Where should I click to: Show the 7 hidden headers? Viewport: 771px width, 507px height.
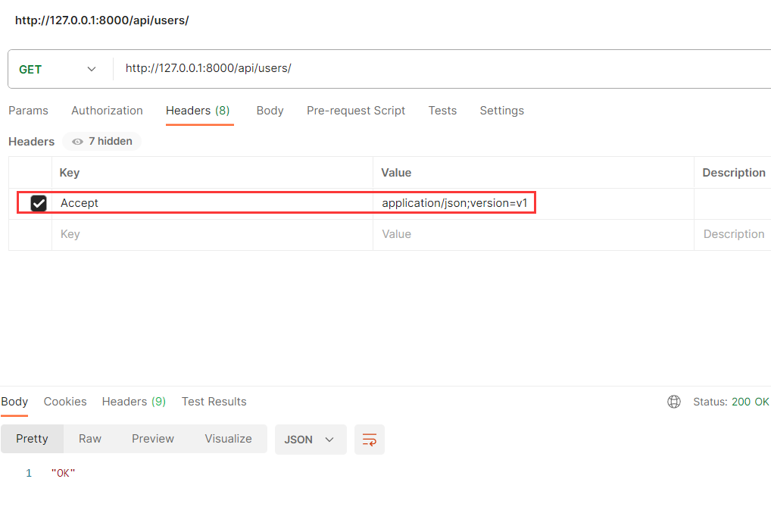coord(101,141)
